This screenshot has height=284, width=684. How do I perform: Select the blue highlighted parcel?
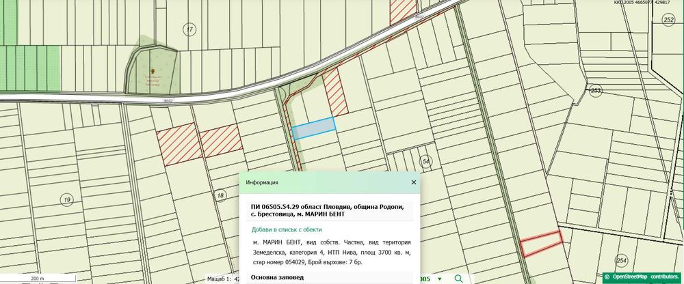click(313, 128)
